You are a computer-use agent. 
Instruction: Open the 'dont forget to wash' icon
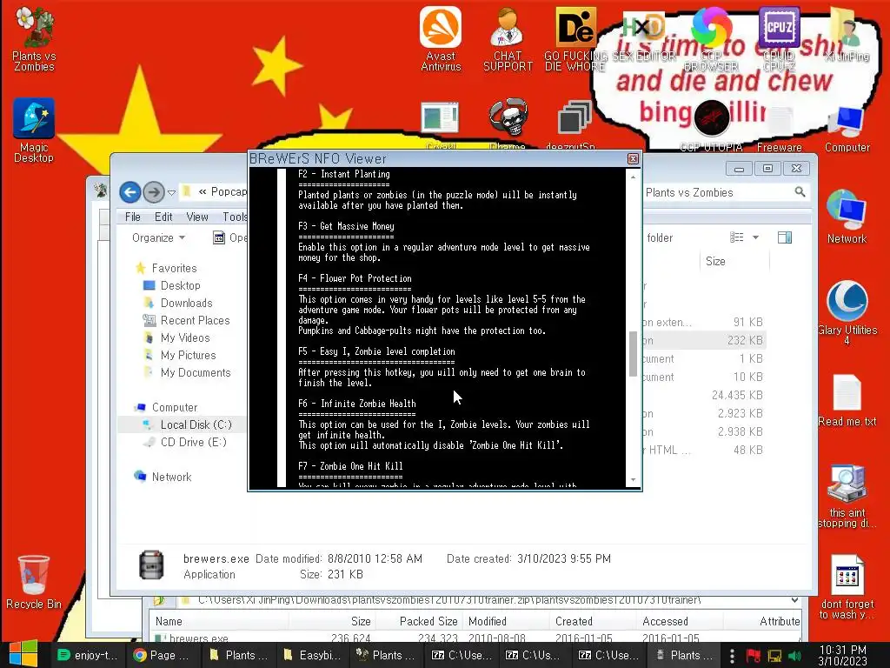pos(847,587)
